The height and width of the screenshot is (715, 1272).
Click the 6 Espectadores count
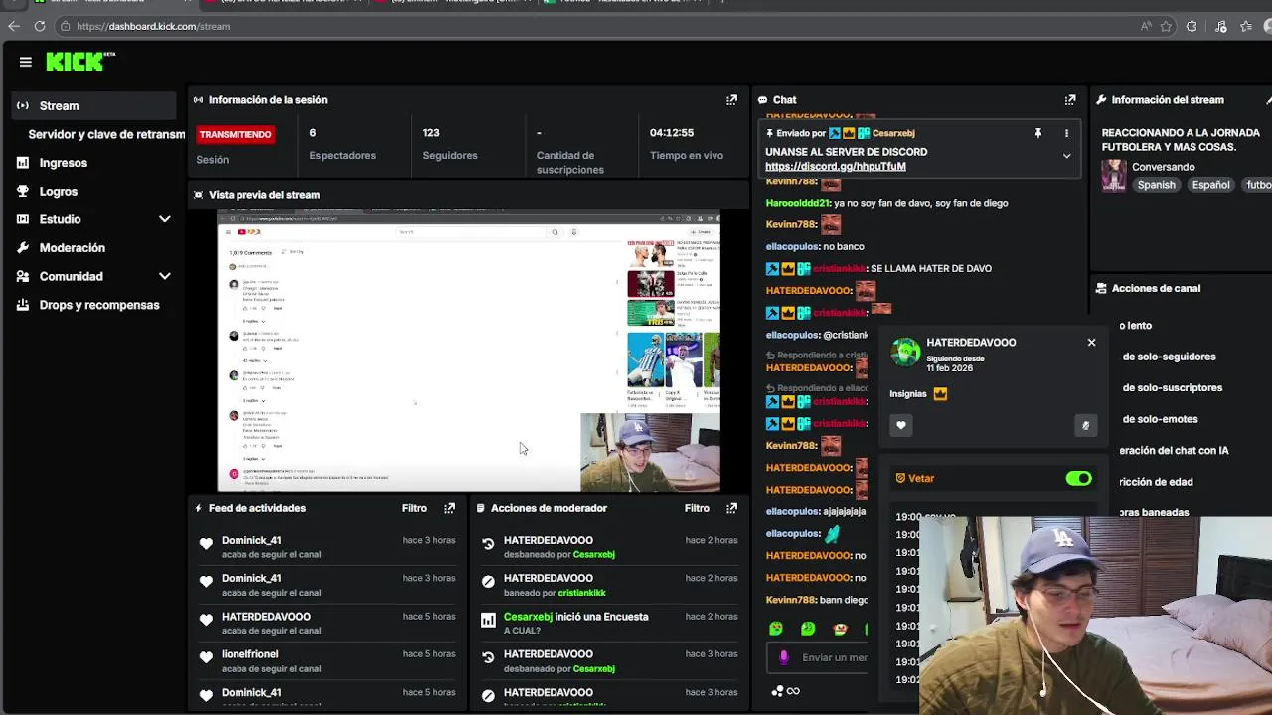coord(313,132)
